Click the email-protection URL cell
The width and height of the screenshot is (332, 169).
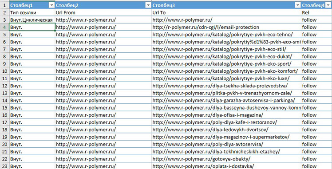226,28
